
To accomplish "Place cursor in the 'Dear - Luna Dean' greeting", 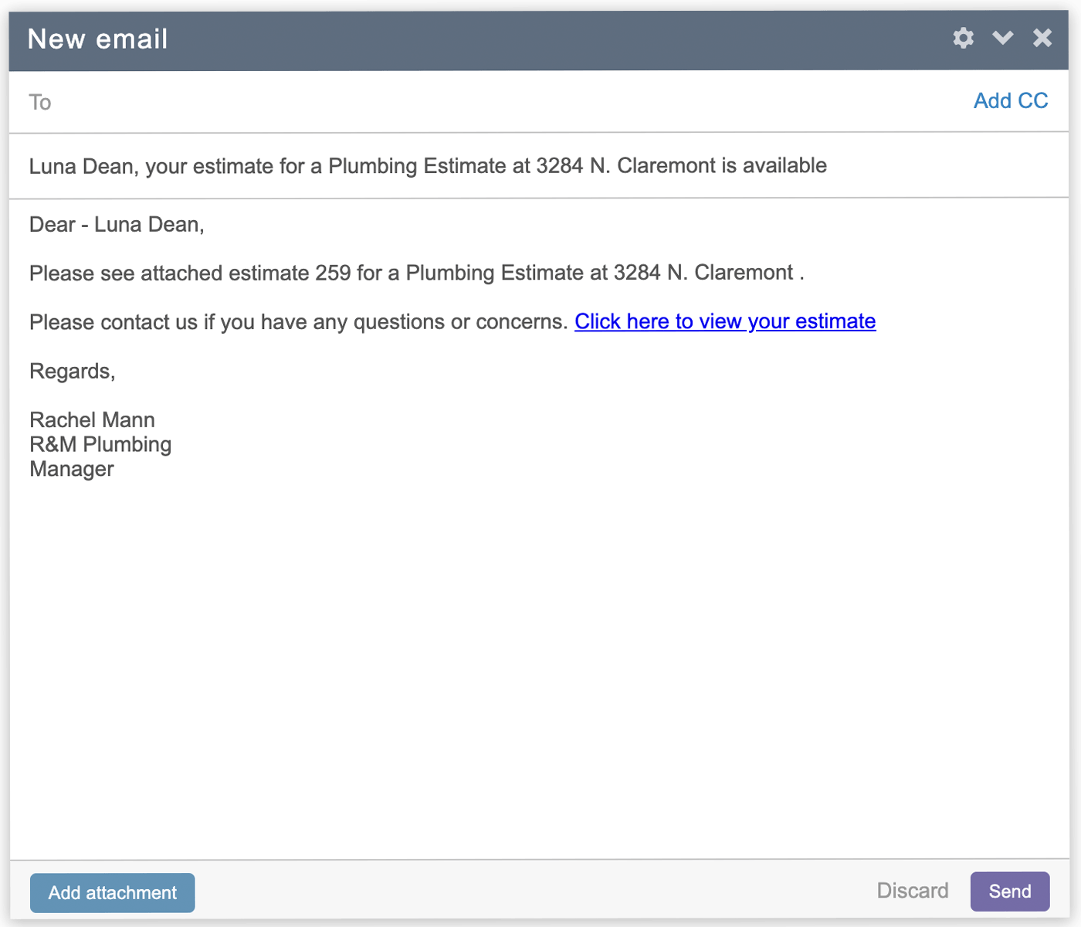I will (116, 225).
